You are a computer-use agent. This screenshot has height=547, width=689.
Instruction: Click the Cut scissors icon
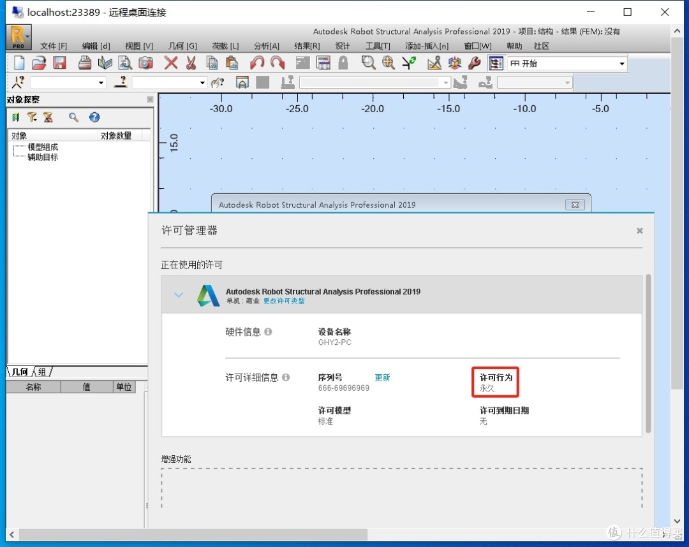(x=191, y=63)
